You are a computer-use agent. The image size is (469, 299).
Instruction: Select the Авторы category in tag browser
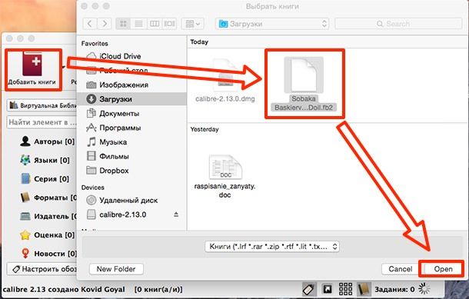(47, 141)
